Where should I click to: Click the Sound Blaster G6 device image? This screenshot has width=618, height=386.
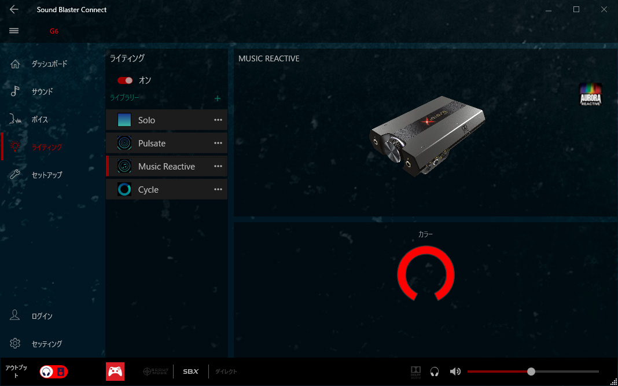(427, 137)
